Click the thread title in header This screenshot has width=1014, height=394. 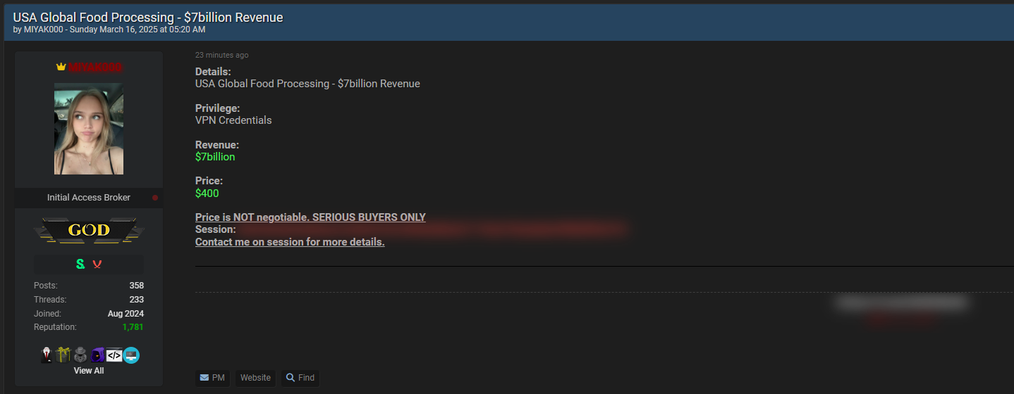pyautogui.click(x=148, y=17)
